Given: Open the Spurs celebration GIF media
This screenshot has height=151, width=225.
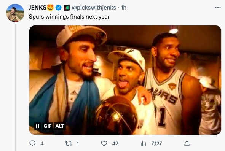Looking at the screenshot, I should coord(125,80).
